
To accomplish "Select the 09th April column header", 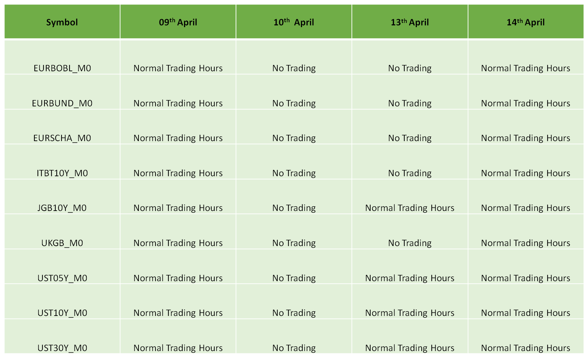I will (178, 22).
